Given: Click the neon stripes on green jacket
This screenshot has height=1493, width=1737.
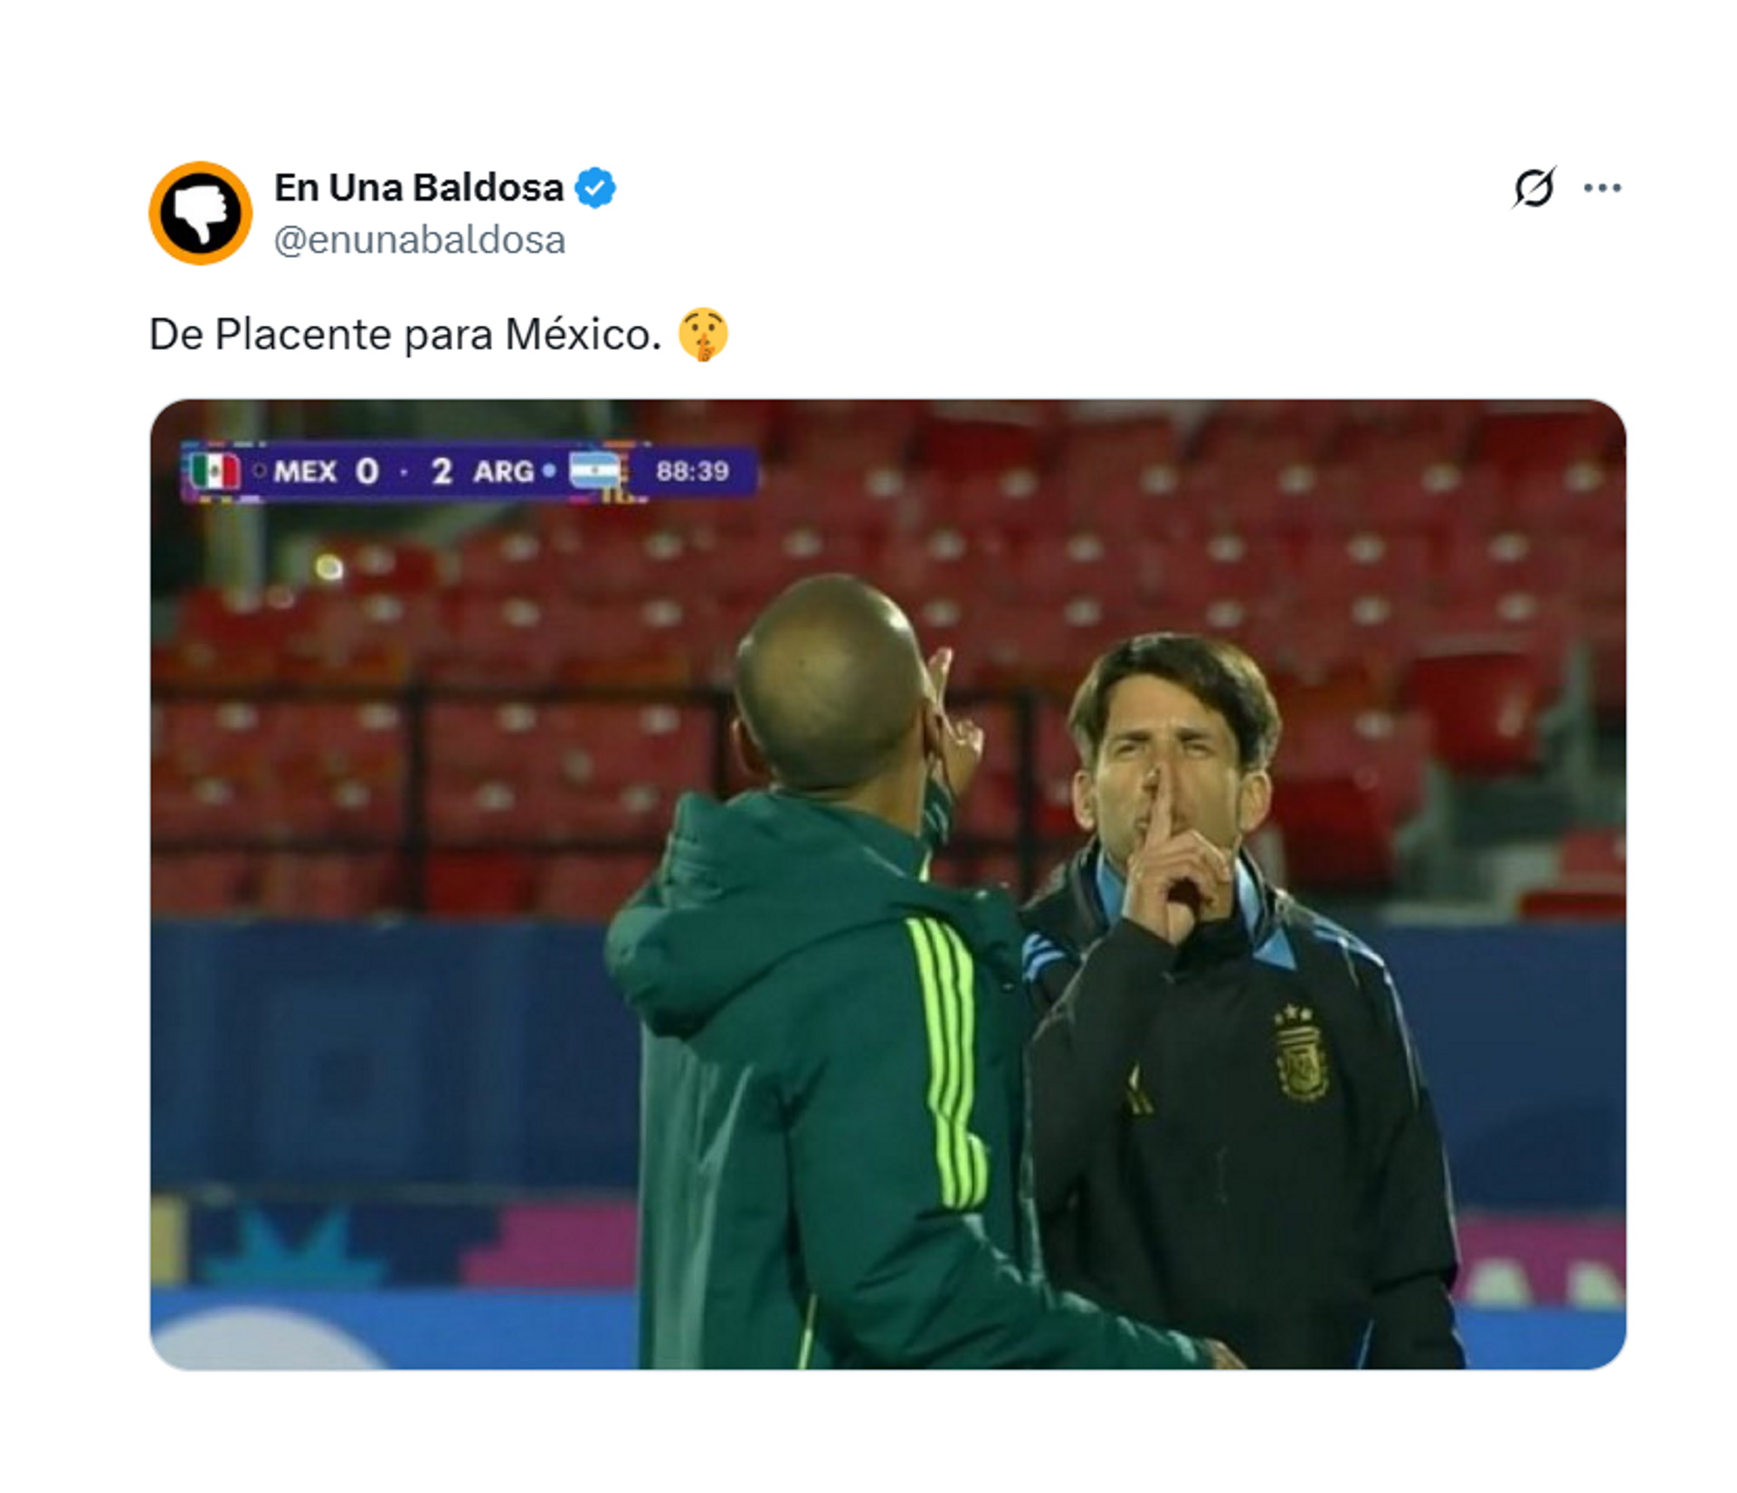Looking at the screenshot, I should (x=947, y=1060).
